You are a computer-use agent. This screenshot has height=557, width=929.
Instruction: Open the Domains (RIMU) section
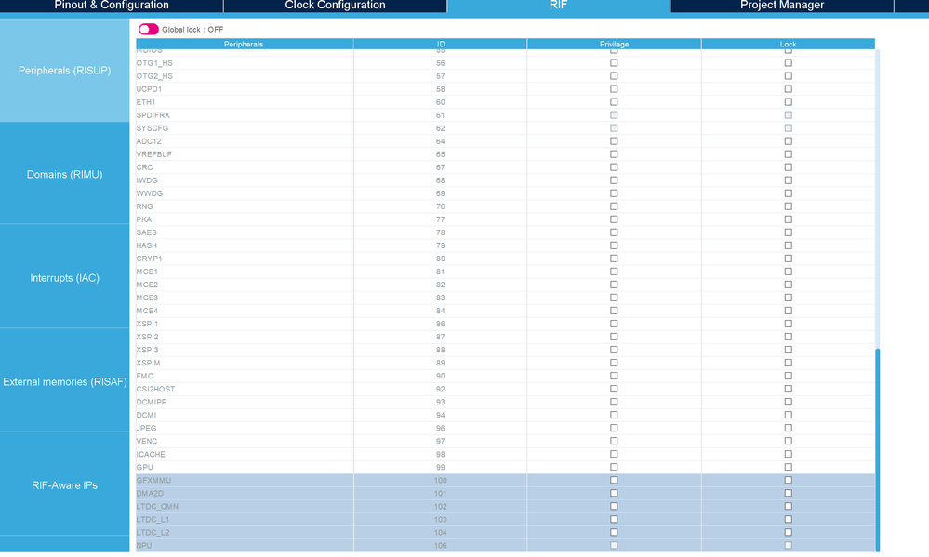[64, 174]
